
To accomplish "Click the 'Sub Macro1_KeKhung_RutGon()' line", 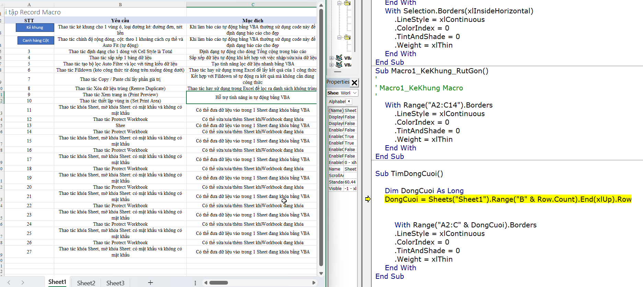I will click(x=432, y=71).
